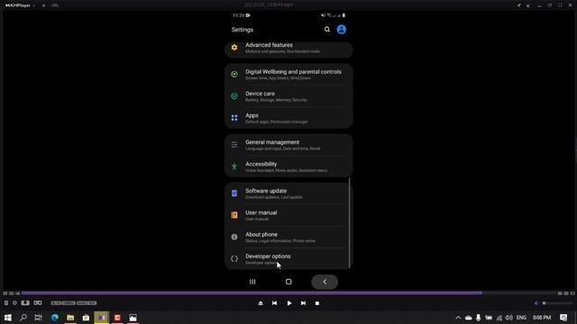This screenshot has height=324, width=577.
Task: Adjust the KMPlayer volume slider
Action: [x=558, y=303]
